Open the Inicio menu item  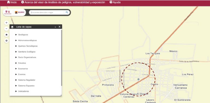(x=12, y=2)
